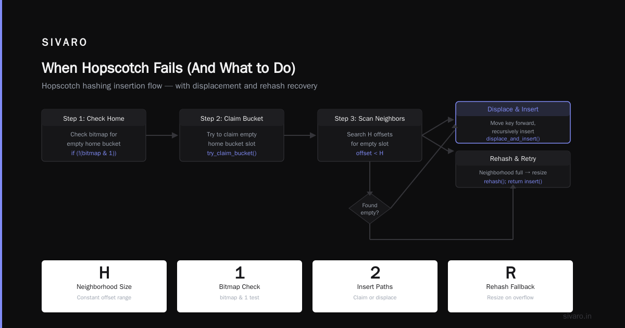
Task: Select the Step 1: Check Home box
Action: click(x=94, y=135)
